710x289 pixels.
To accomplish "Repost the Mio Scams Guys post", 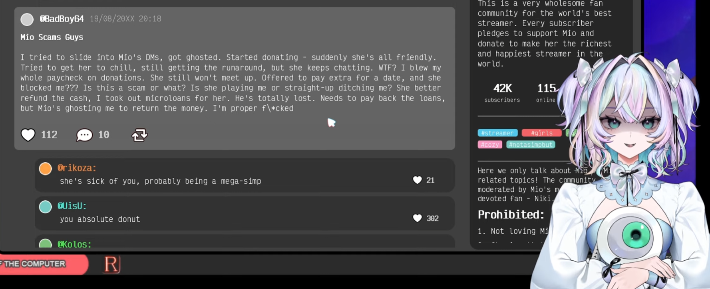I will [x=139, y=135].
